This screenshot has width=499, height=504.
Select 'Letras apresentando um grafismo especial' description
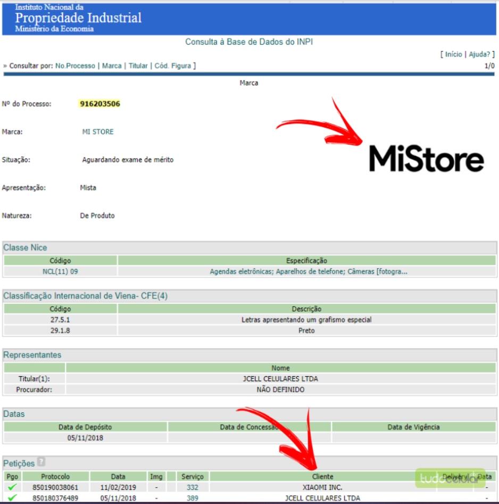point(306,320)
